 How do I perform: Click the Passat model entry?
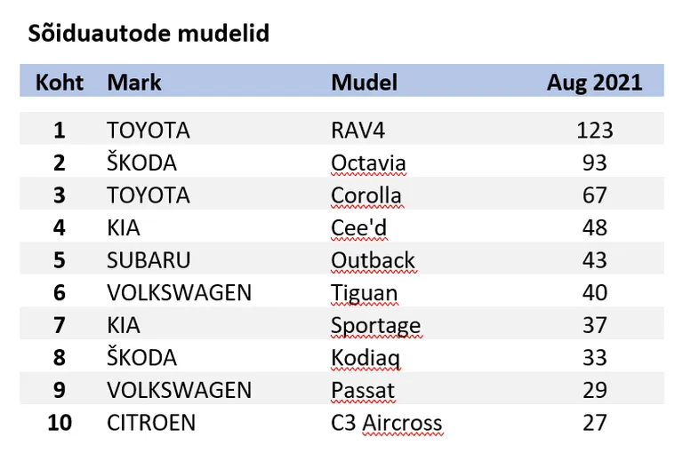363,390
